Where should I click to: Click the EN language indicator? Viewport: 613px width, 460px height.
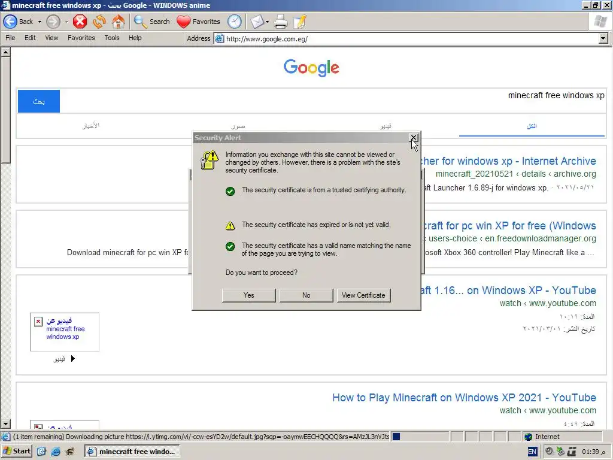(532, 452)
